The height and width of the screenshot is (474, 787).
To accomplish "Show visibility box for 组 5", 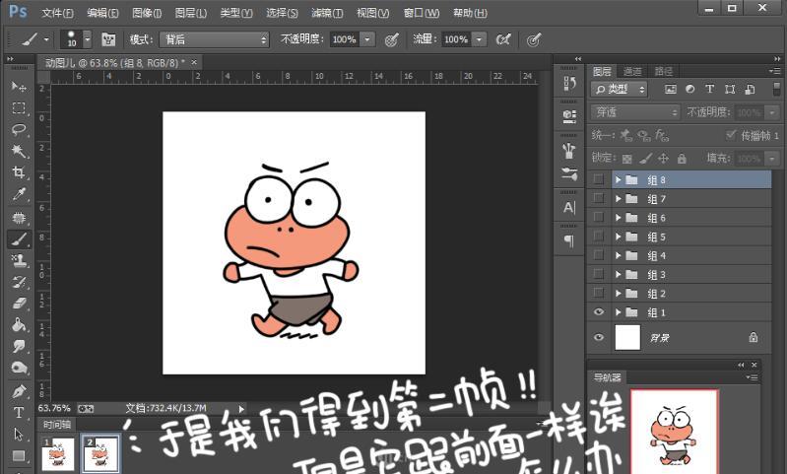I will pos(598,236).
